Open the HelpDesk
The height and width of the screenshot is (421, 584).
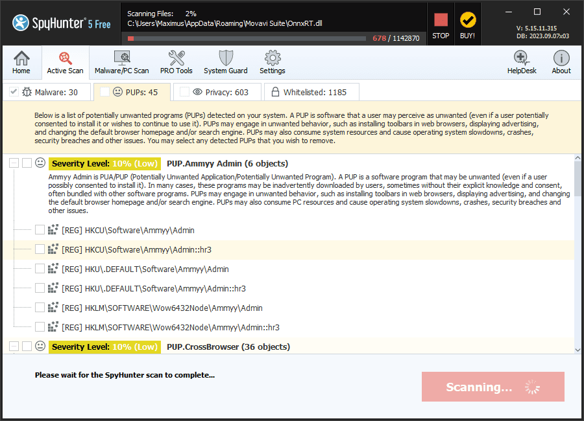coord(522,62)
